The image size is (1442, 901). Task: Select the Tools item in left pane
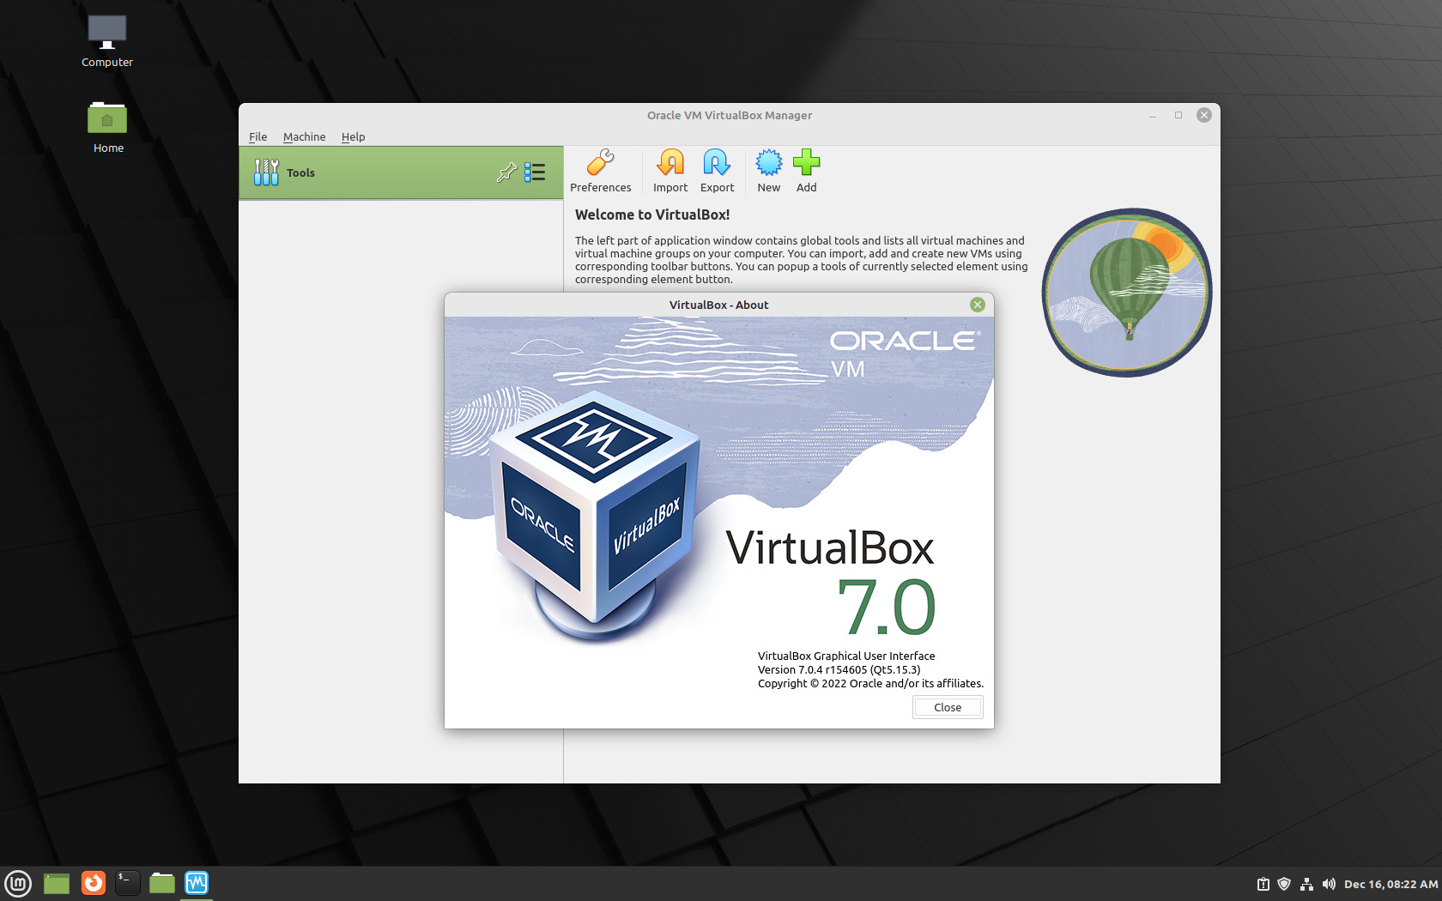pyautogui.click(x=401, y=172)
